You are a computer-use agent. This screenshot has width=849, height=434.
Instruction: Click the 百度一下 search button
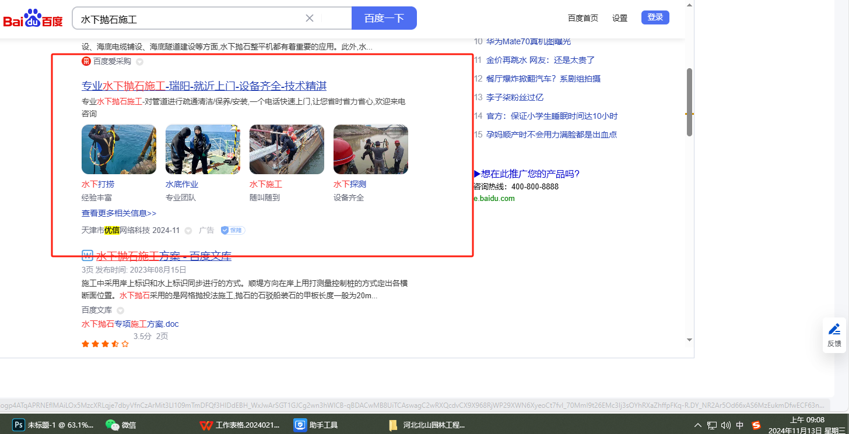pos(384,18)
